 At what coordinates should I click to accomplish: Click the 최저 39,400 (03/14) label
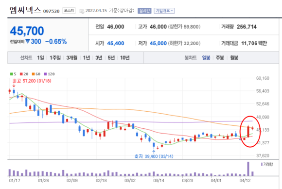[x=154, y=156]
